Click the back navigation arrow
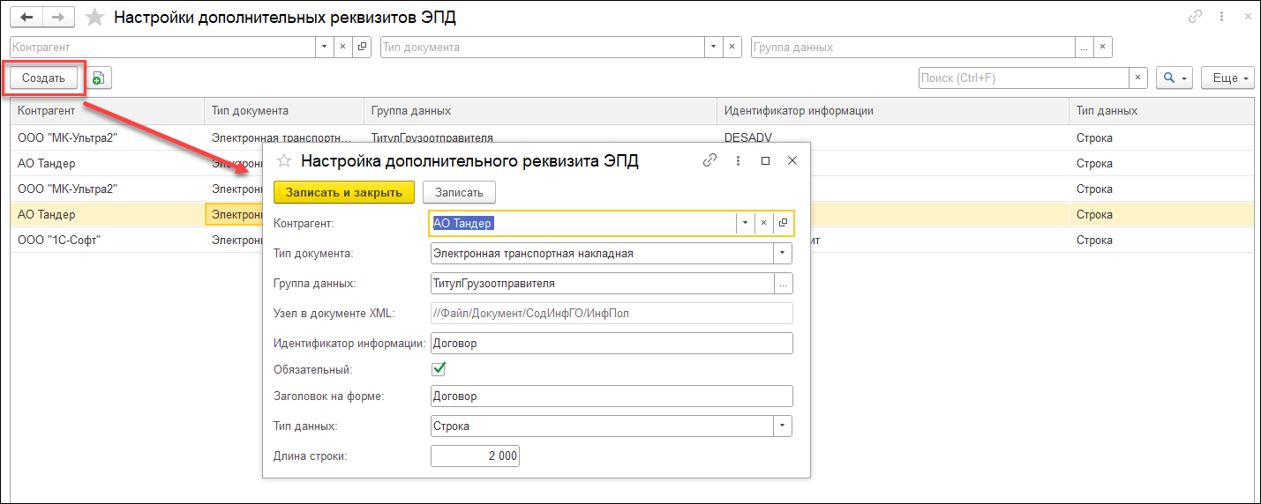The image size is (1261, 504). (x=26, y=17)
